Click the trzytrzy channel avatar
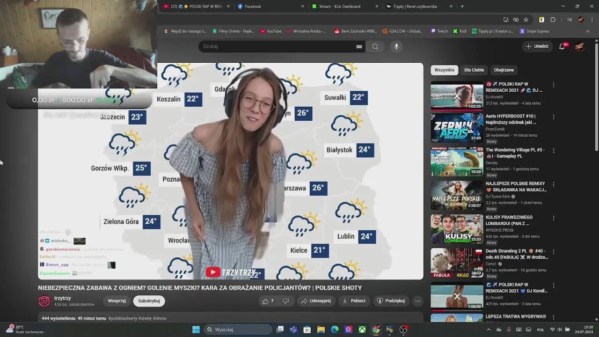The image size is (599, 337). click(44, 301)
